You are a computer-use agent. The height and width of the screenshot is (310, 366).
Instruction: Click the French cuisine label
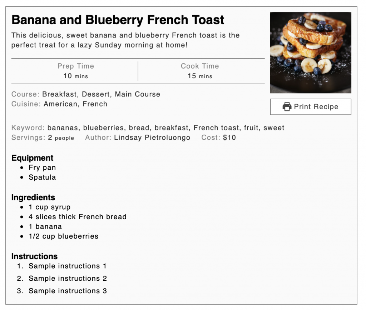pyautogui.click(x=96, y=104)
